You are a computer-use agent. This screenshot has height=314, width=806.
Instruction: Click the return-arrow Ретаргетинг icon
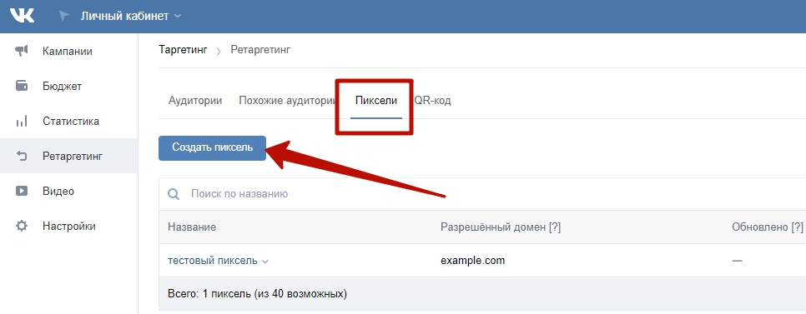tap(22, 156)
